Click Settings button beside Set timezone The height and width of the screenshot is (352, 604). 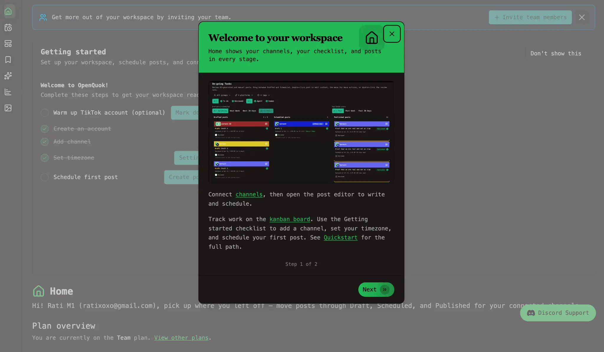pyautogui.click(x=187, y=158)
